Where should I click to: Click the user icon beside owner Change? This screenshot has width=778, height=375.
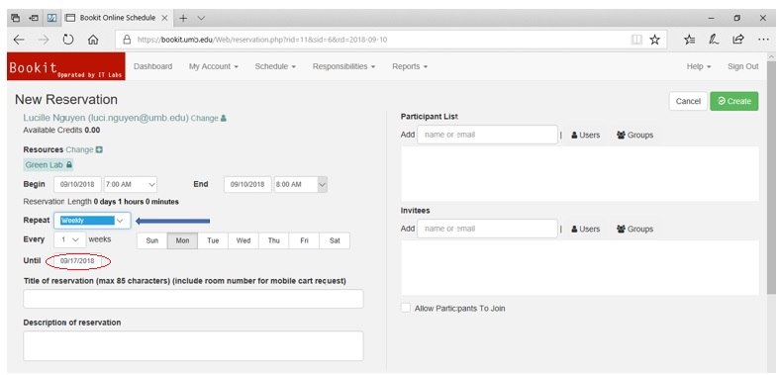(x=224, y=118)
